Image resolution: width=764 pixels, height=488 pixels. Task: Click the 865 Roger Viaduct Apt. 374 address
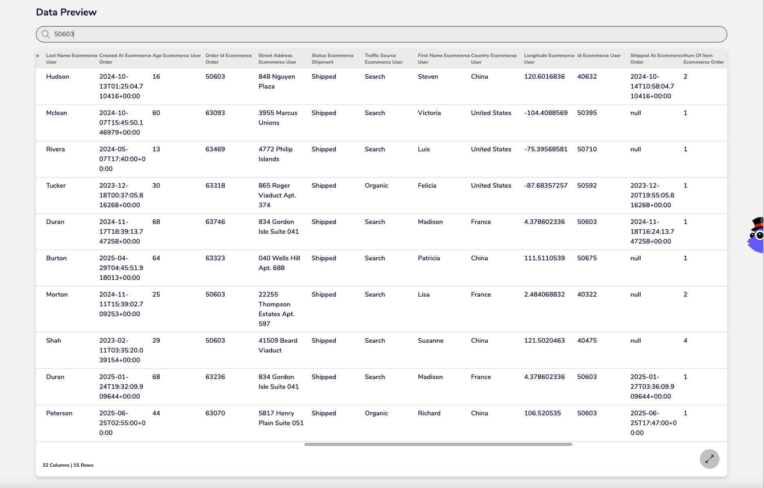pos(277,195)
